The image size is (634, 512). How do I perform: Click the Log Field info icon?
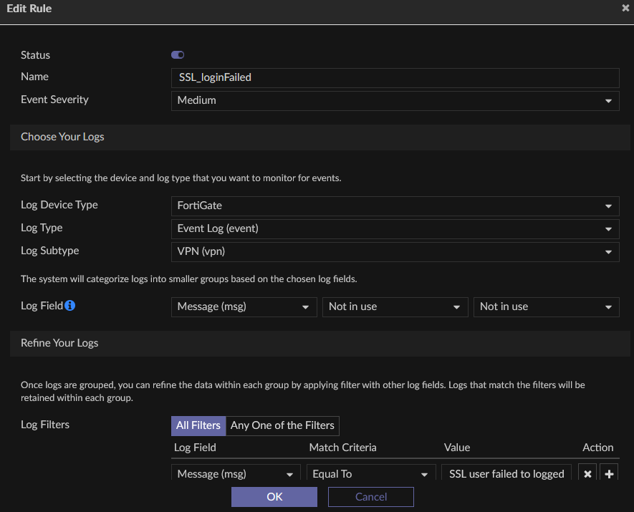tap(70, 306)
